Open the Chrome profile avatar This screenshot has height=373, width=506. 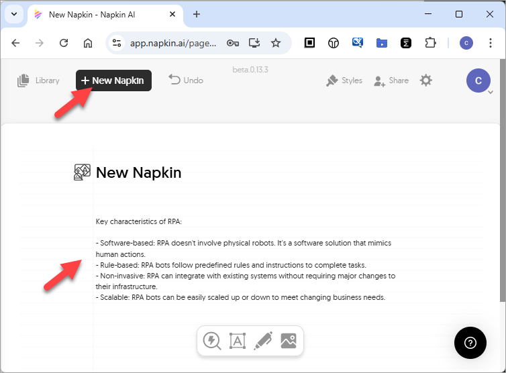point(466,43)
